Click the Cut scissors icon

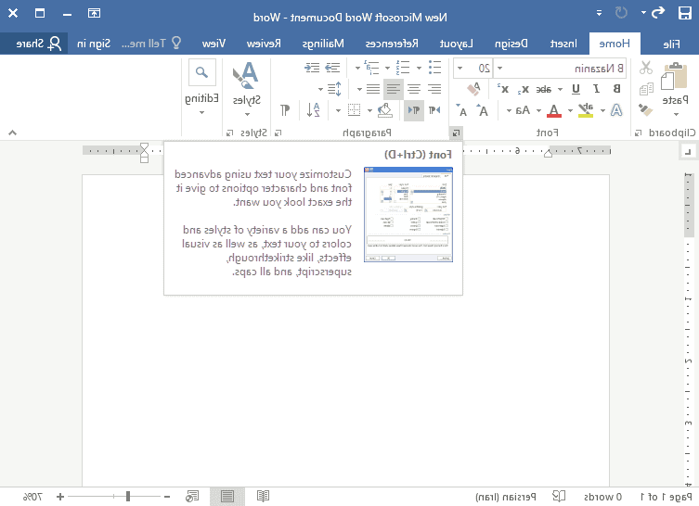point(646,68)
